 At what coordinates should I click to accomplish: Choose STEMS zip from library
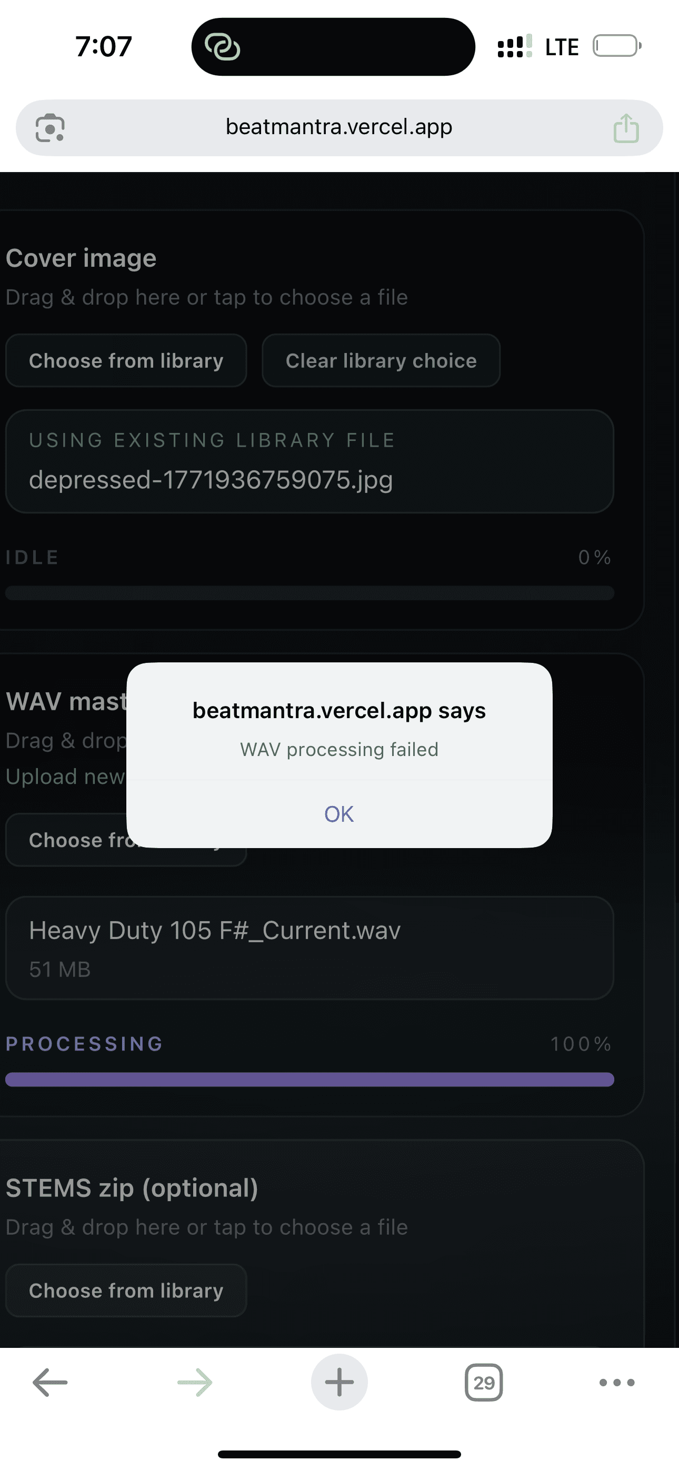[126, 1291]
